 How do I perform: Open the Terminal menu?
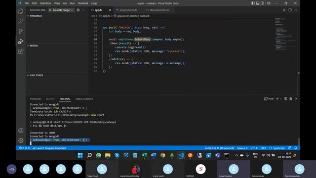point(83,3)
